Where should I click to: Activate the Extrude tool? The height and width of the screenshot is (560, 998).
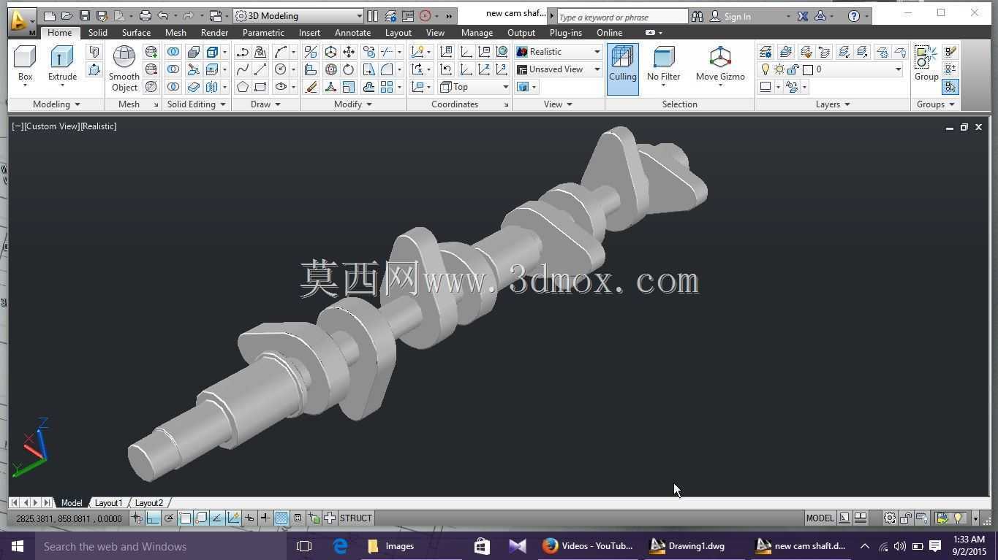pos(62,64)
